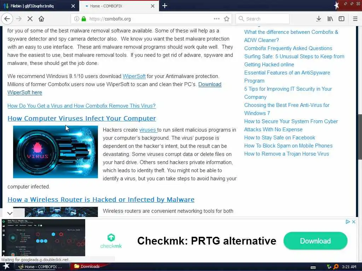The image size is (362, 271).
Task: Click the AdChoices triangle icon
Action: point(348,222)
